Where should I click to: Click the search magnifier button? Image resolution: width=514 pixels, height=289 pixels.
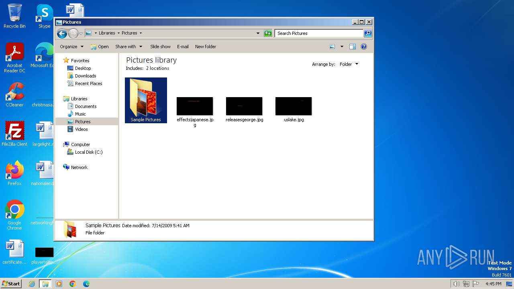(368, 33)
